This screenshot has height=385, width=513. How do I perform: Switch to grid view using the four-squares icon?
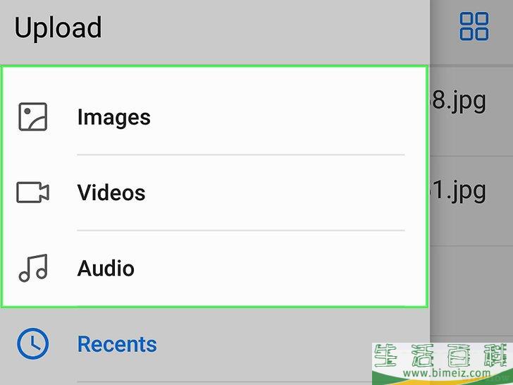click(x=474, y=26)
